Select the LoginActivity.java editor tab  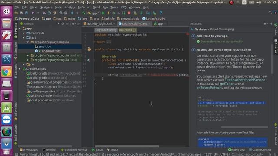[x=135, y=24]
